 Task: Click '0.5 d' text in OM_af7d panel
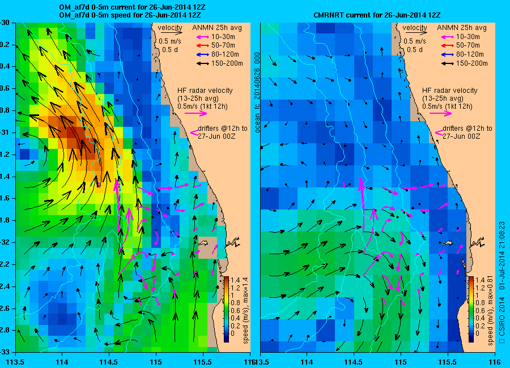click(170, 50)
